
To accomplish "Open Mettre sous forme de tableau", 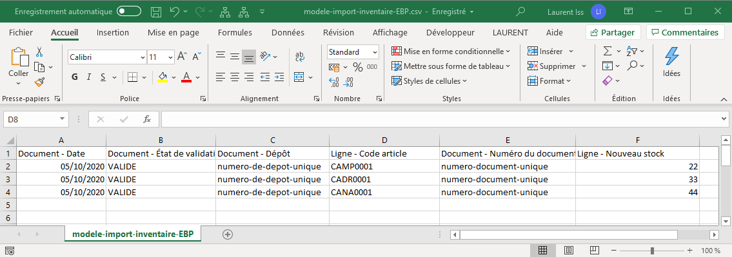I will pos(451,66).
